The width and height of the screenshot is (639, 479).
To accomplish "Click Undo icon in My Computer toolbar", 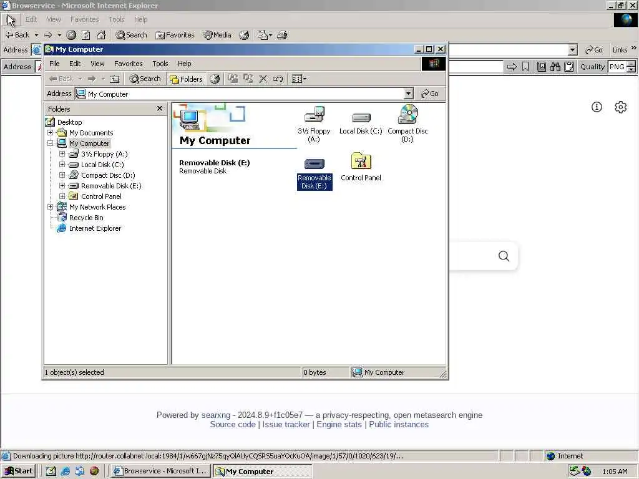I will coord(278,79).
